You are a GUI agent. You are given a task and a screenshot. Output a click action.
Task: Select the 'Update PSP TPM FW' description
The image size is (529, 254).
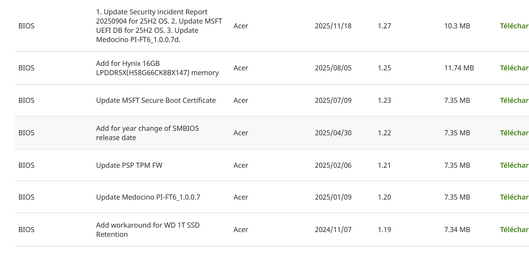[x=129, y=166]
